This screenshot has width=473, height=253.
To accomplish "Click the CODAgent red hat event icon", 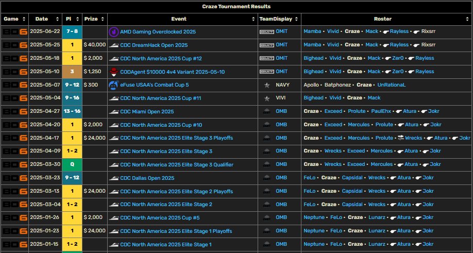I will coord(114,72).
